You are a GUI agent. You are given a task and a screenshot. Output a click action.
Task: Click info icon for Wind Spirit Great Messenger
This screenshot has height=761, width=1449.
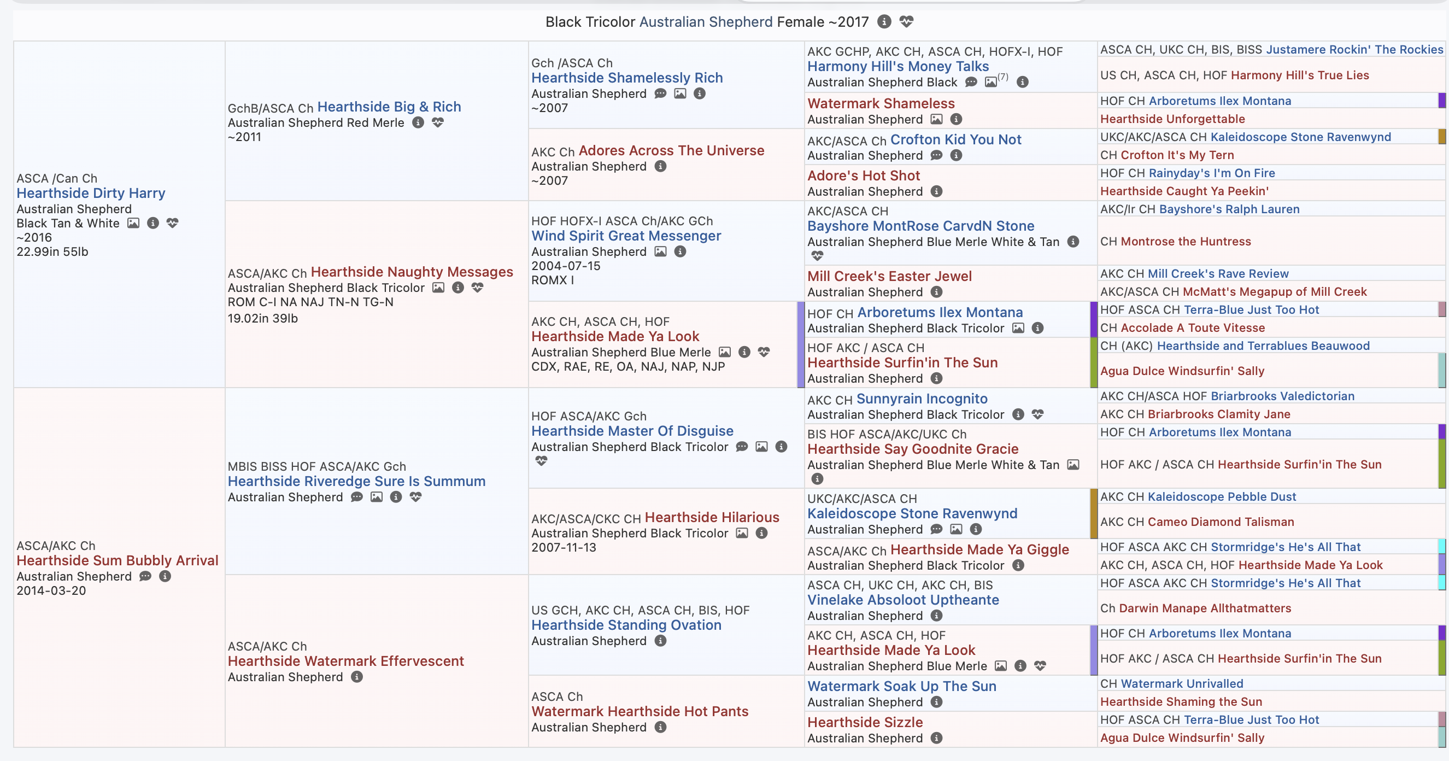point(680,251)
